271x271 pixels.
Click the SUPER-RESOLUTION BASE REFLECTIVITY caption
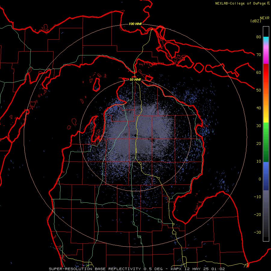(x=95, y=269)
